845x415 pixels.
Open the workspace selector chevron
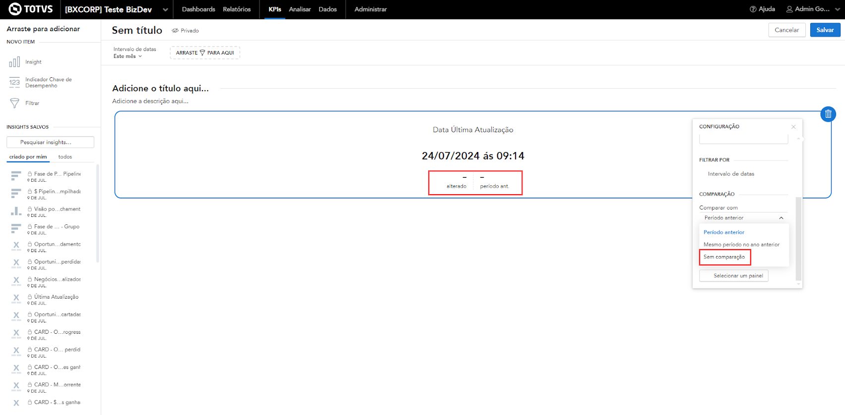[165, 9]
